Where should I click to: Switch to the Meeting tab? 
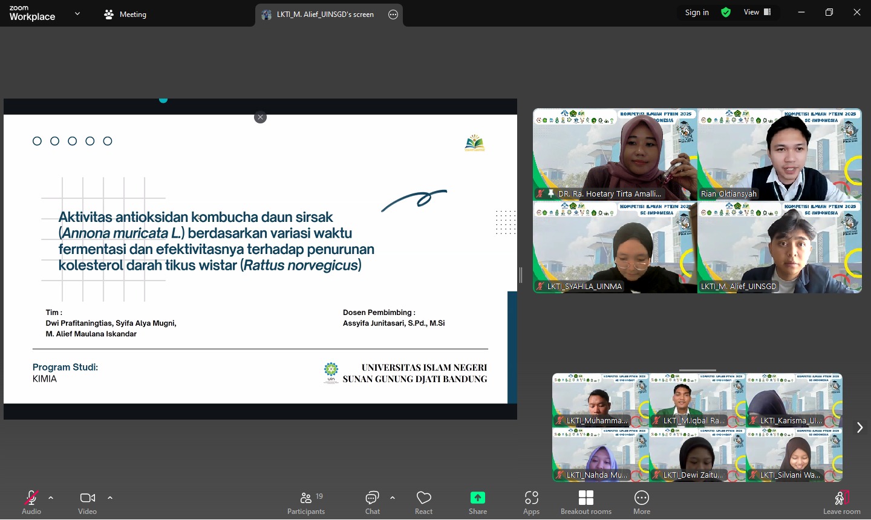[x=125, y=15]
